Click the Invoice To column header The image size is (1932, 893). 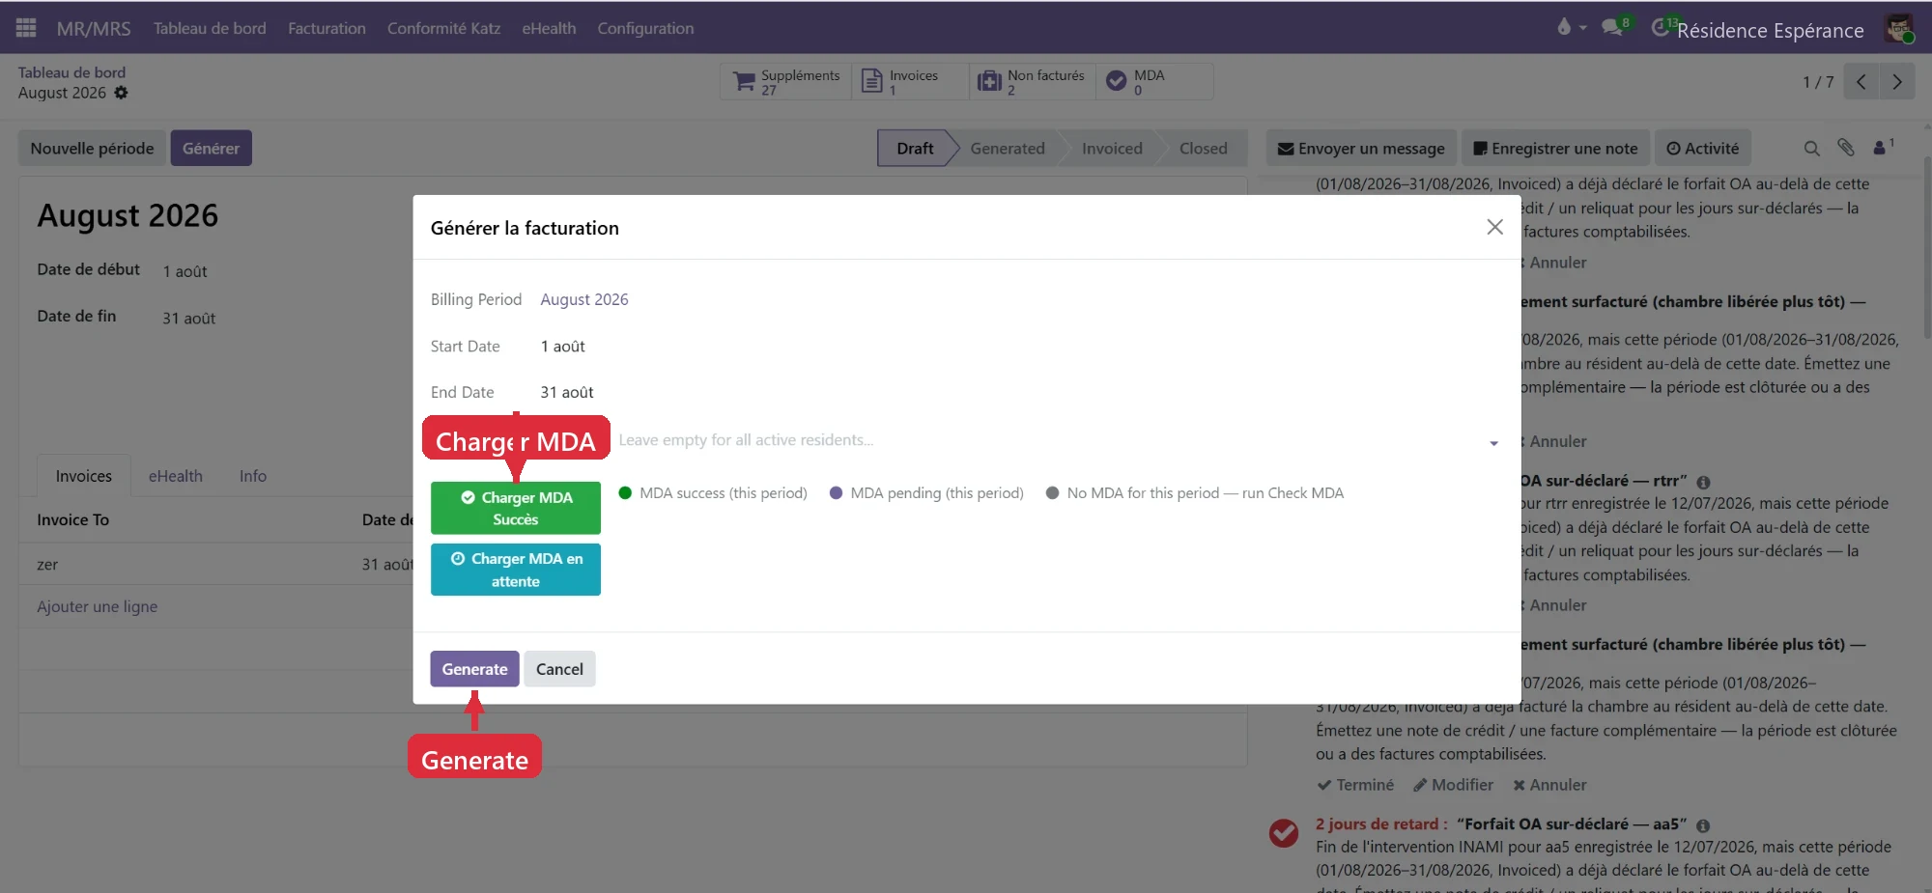pyautogui.click(x=73, y=519)
